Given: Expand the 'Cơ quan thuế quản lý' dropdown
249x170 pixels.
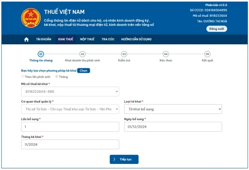Looking at the screenshot, I should tap(70, 109).
